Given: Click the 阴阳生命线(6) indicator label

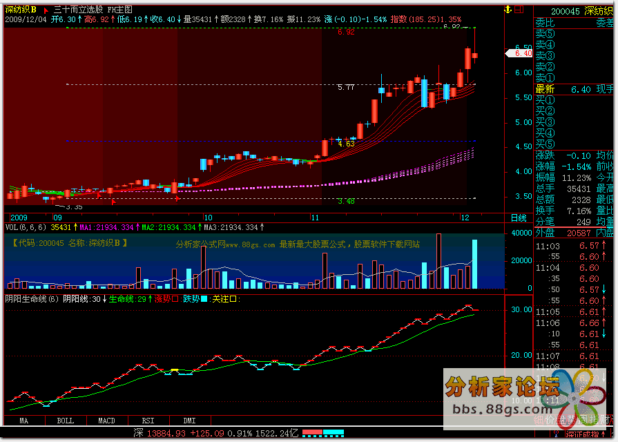Looking at the screenshot, I should [x=32, y=299].
